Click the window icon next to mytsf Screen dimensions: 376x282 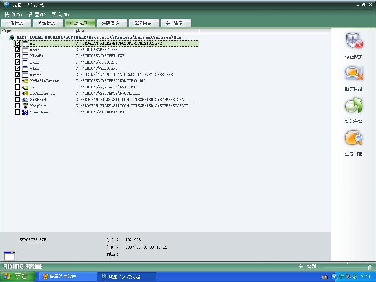coord(25,75)
